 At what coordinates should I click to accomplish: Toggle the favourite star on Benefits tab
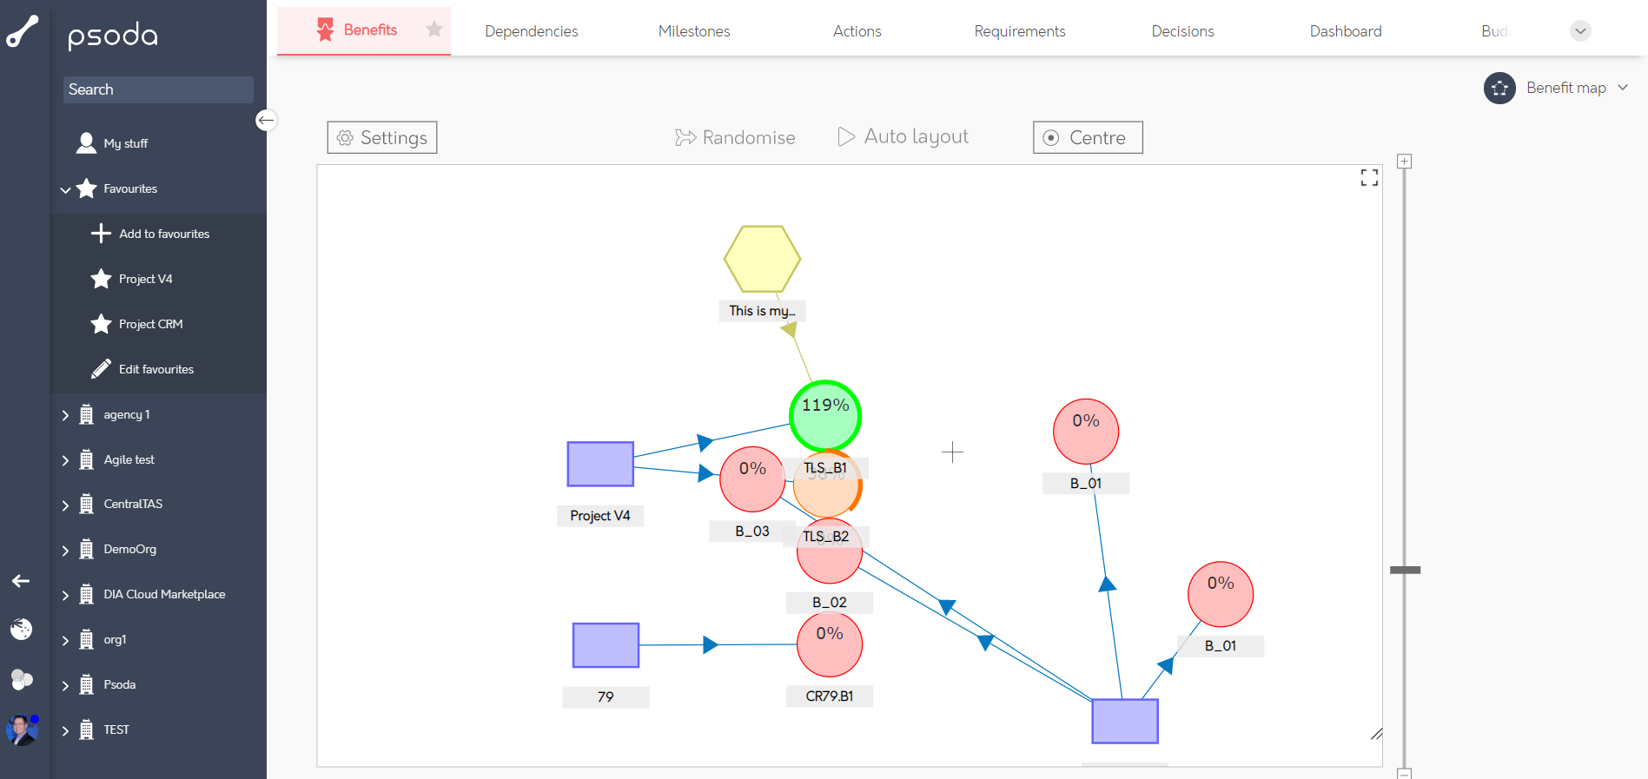(434, 30)
